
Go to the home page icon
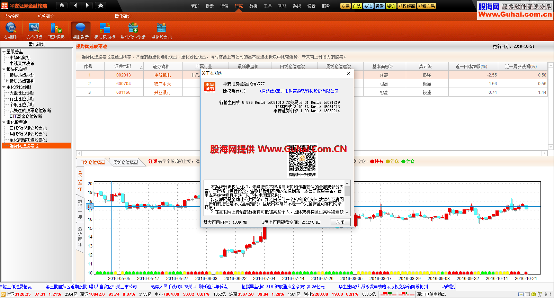(62, 6)
